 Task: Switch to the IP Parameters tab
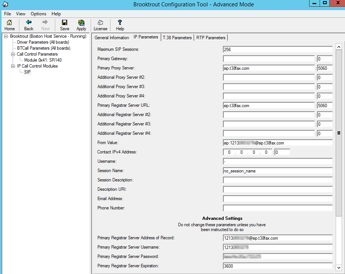point(146,37)
